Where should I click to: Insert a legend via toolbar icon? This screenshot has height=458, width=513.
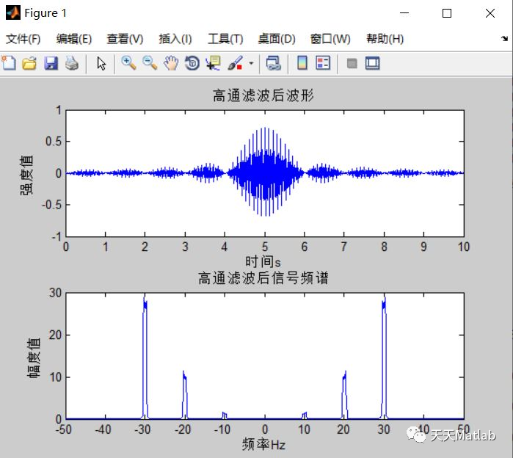pyautogui.click(x=323, y=63)
